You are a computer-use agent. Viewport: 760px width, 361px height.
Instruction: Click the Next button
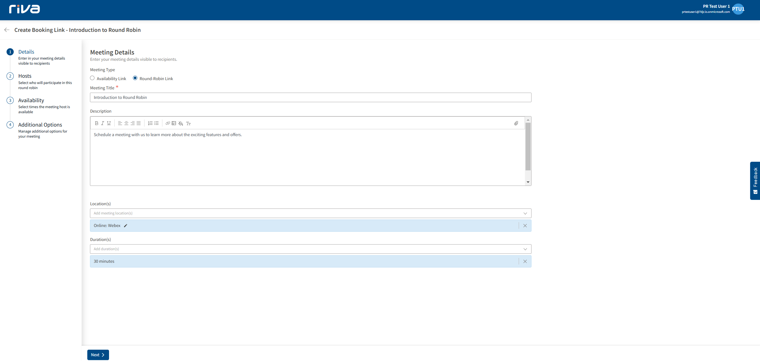coord(98,355)
